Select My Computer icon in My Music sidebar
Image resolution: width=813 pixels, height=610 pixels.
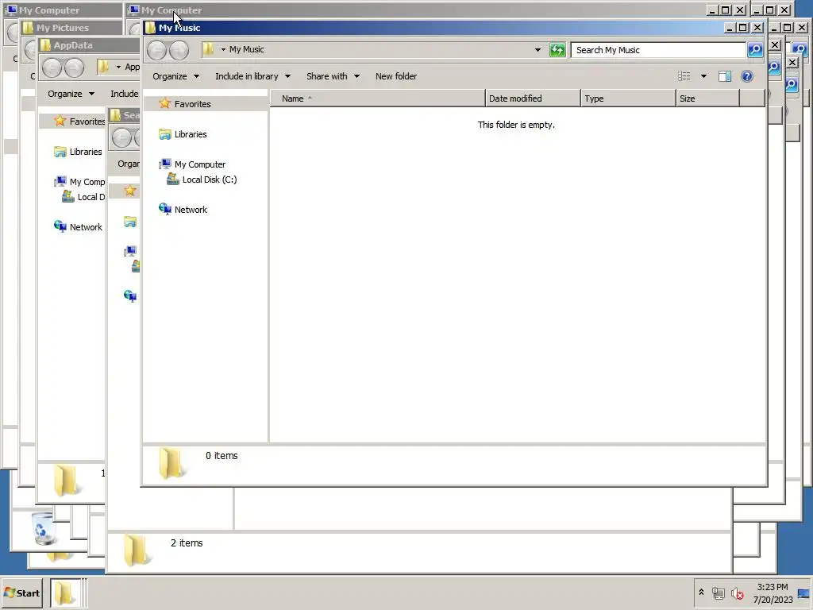(165, 164)
